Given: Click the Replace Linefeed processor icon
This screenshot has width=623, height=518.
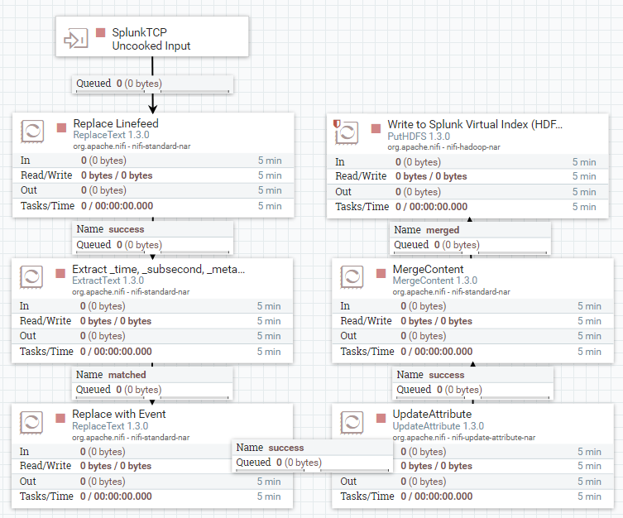Looking at the screenshot, I should point(32,132).
